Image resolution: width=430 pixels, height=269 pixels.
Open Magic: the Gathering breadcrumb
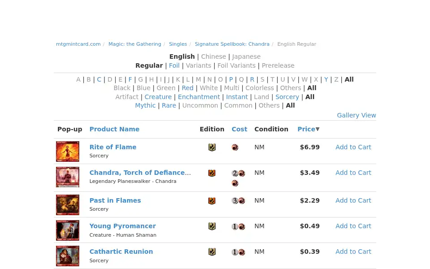[135, 44]
